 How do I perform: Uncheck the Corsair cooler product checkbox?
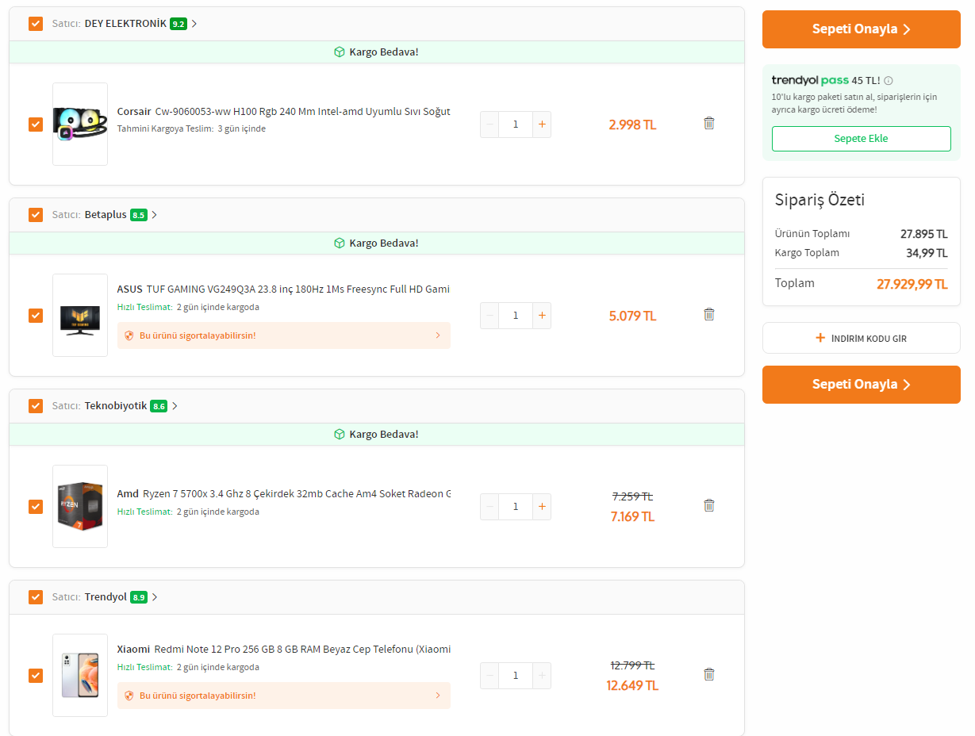36,125
